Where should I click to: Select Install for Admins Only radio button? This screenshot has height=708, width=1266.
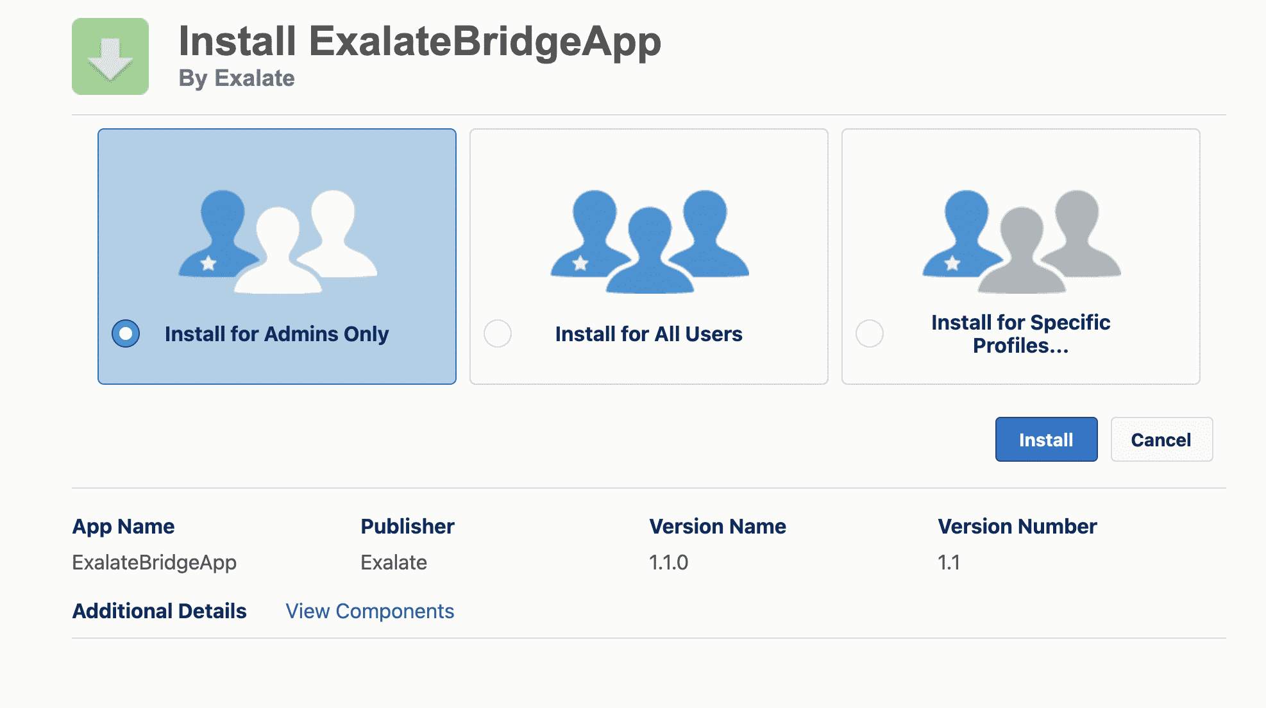(x=125, y=333)
